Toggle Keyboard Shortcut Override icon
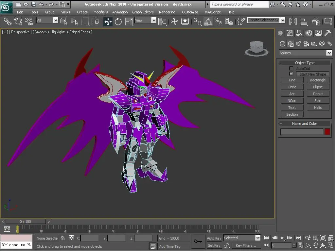 coord(185,21)
